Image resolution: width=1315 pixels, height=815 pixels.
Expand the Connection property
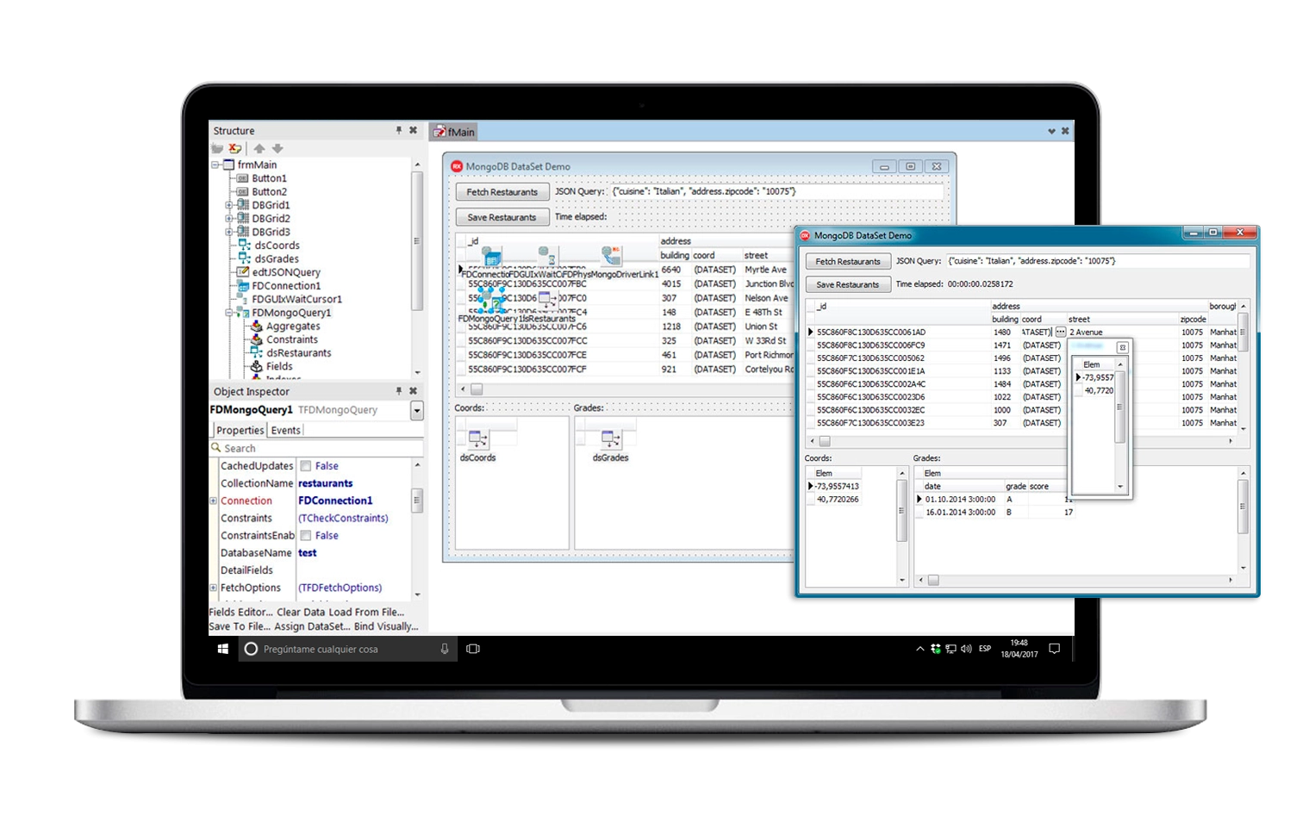(214, 501)
